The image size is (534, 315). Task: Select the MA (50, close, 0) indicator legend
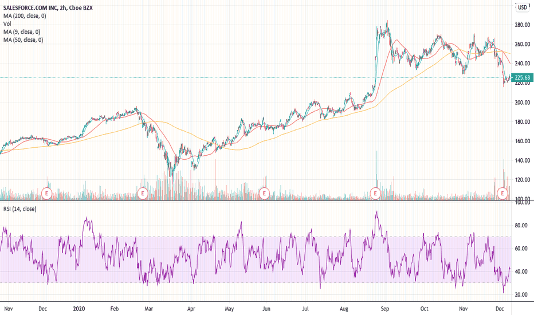(23, 40)
